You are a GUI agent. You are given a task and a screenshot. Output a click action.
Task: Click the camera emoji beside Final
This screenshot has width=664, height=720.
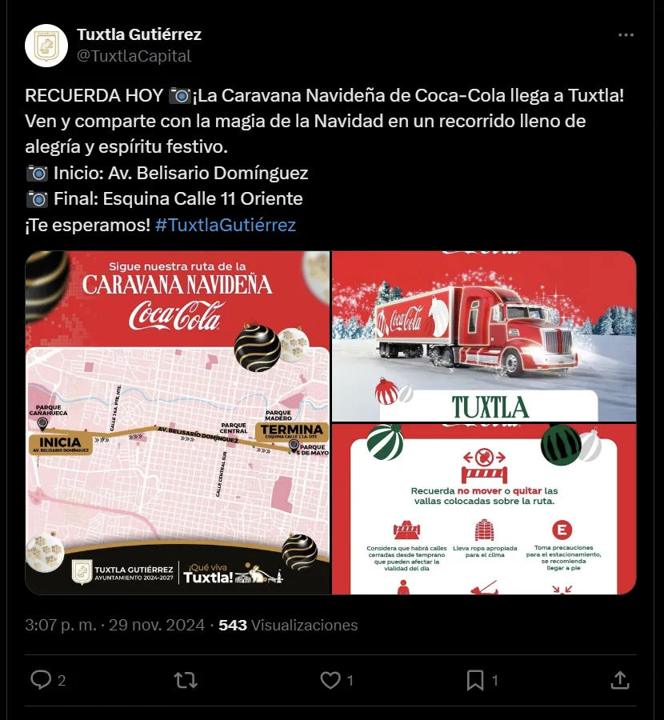pyautogui.click(x=37, y=199)
